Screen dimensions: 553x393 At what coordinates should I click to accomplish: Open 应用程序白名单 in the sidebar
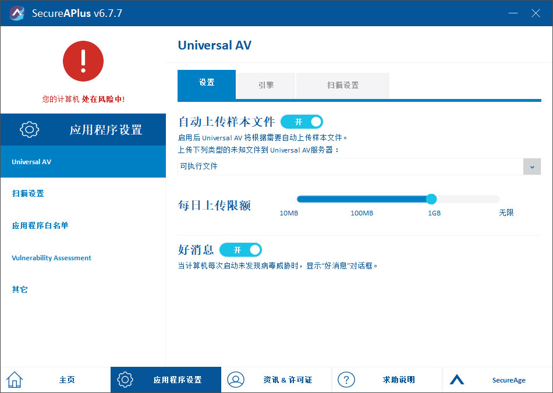coord(83,225)
